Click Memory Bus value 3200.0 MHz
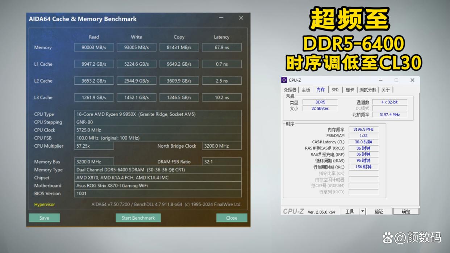The height and width of the screenshot is (253, 450). pyautogui.click(x=94, y=162)
